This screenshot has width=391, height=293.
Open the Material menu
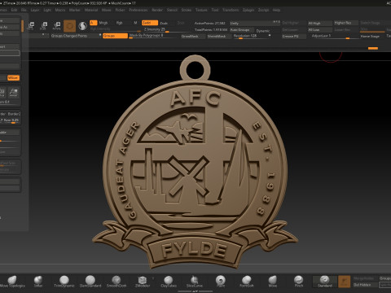91,10
